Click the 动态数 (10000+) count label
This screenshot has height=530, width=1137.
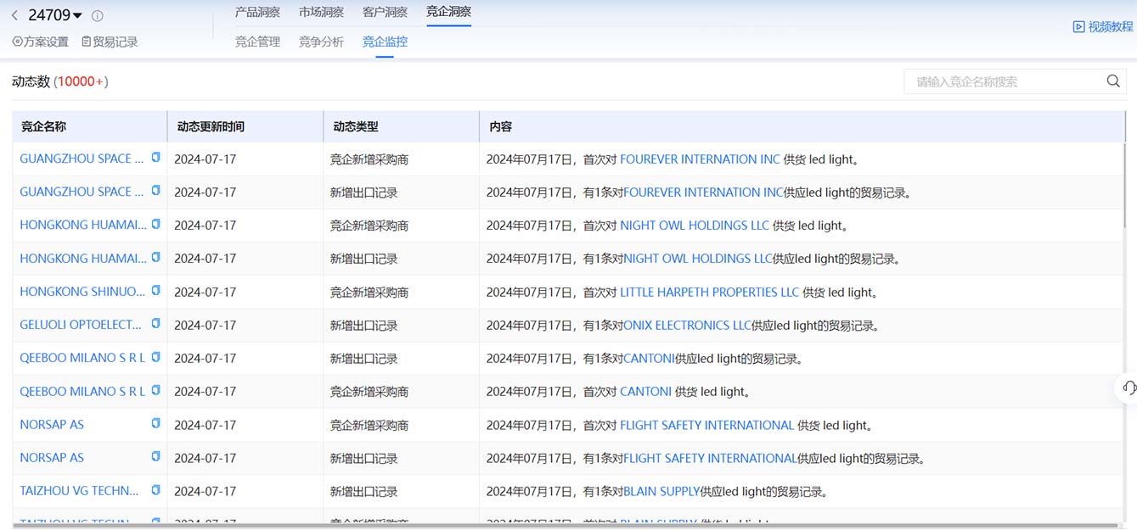tap(60, 81)
